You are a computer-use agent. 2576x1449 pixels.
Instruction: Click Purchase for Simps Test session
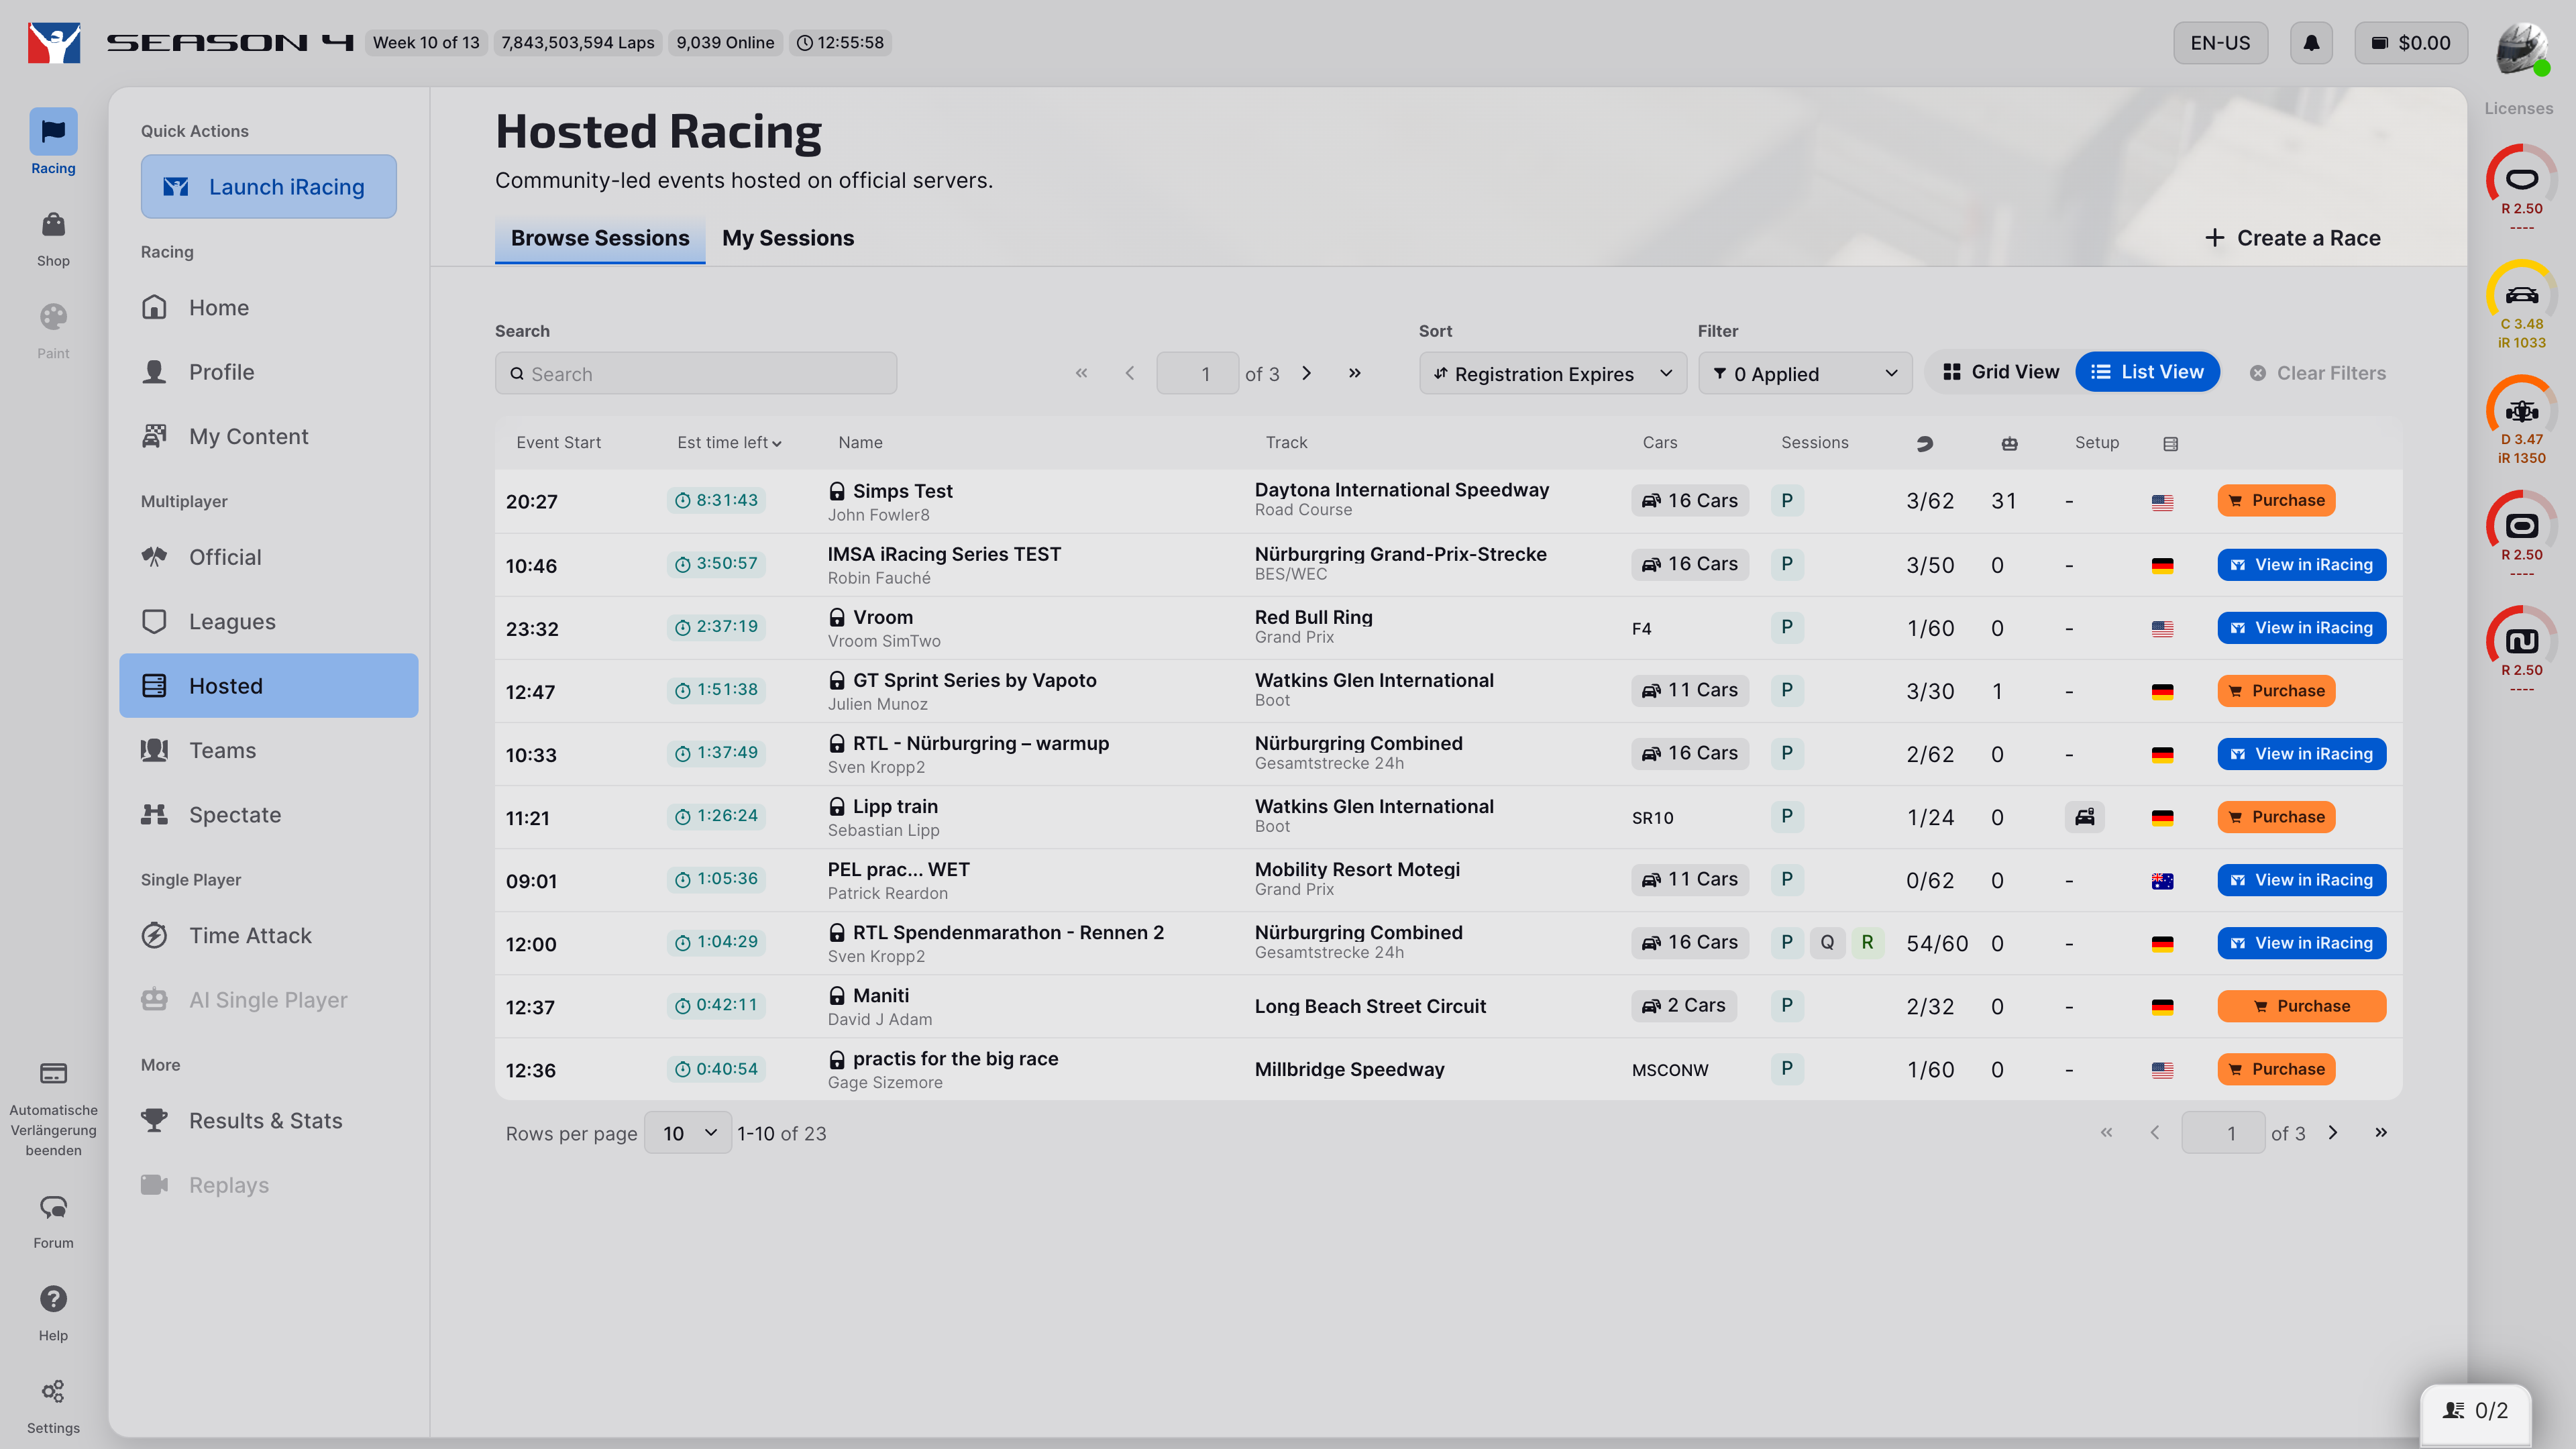point(2276,500)
